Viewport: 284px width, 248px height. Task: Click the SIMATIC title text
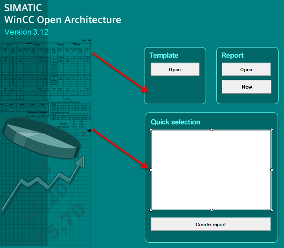tap(23, 8)
